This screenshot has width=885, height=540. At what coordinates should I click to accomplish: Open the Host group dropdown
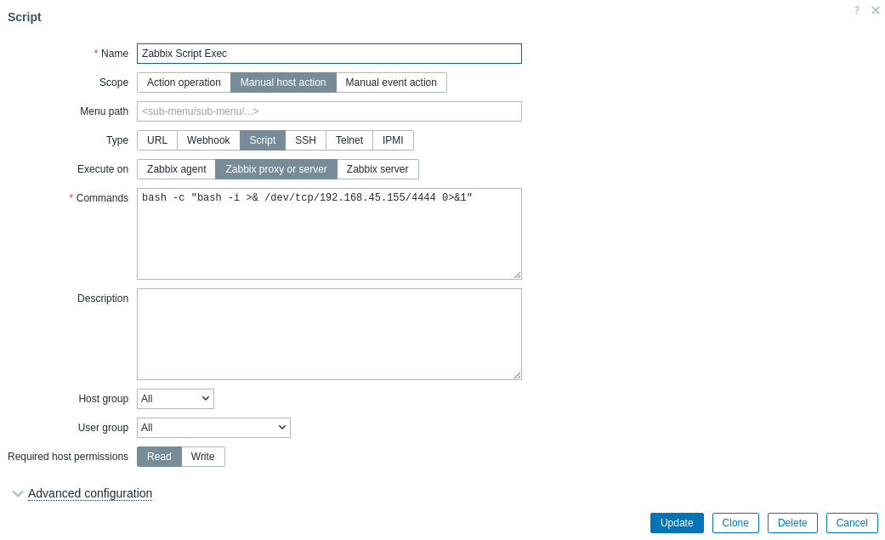(175, 399)
